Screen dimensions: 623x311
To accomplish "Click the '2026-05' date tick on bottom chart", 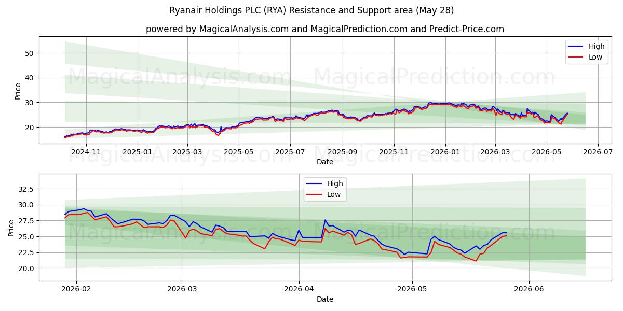I will click(412, 289).
